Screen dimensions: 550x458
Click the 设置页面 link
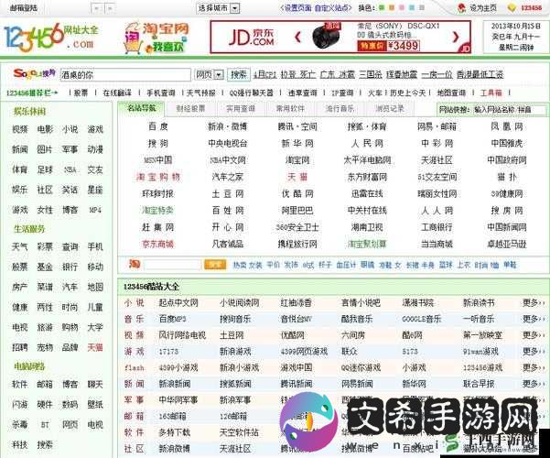[x=297, y=7]
